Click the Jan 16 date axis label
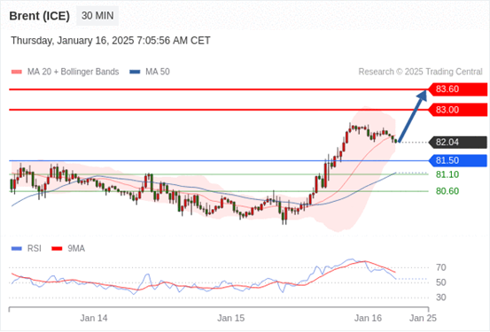Screen dimensions: 490x332 368,318
